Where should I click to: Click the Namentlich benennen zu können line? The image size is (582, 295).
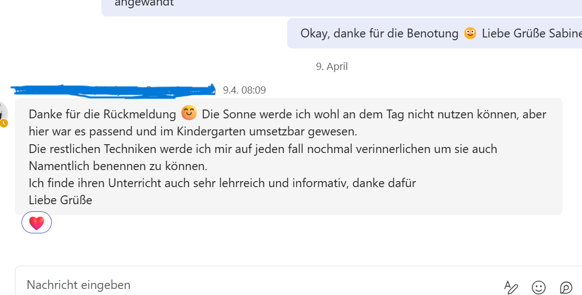118,166
